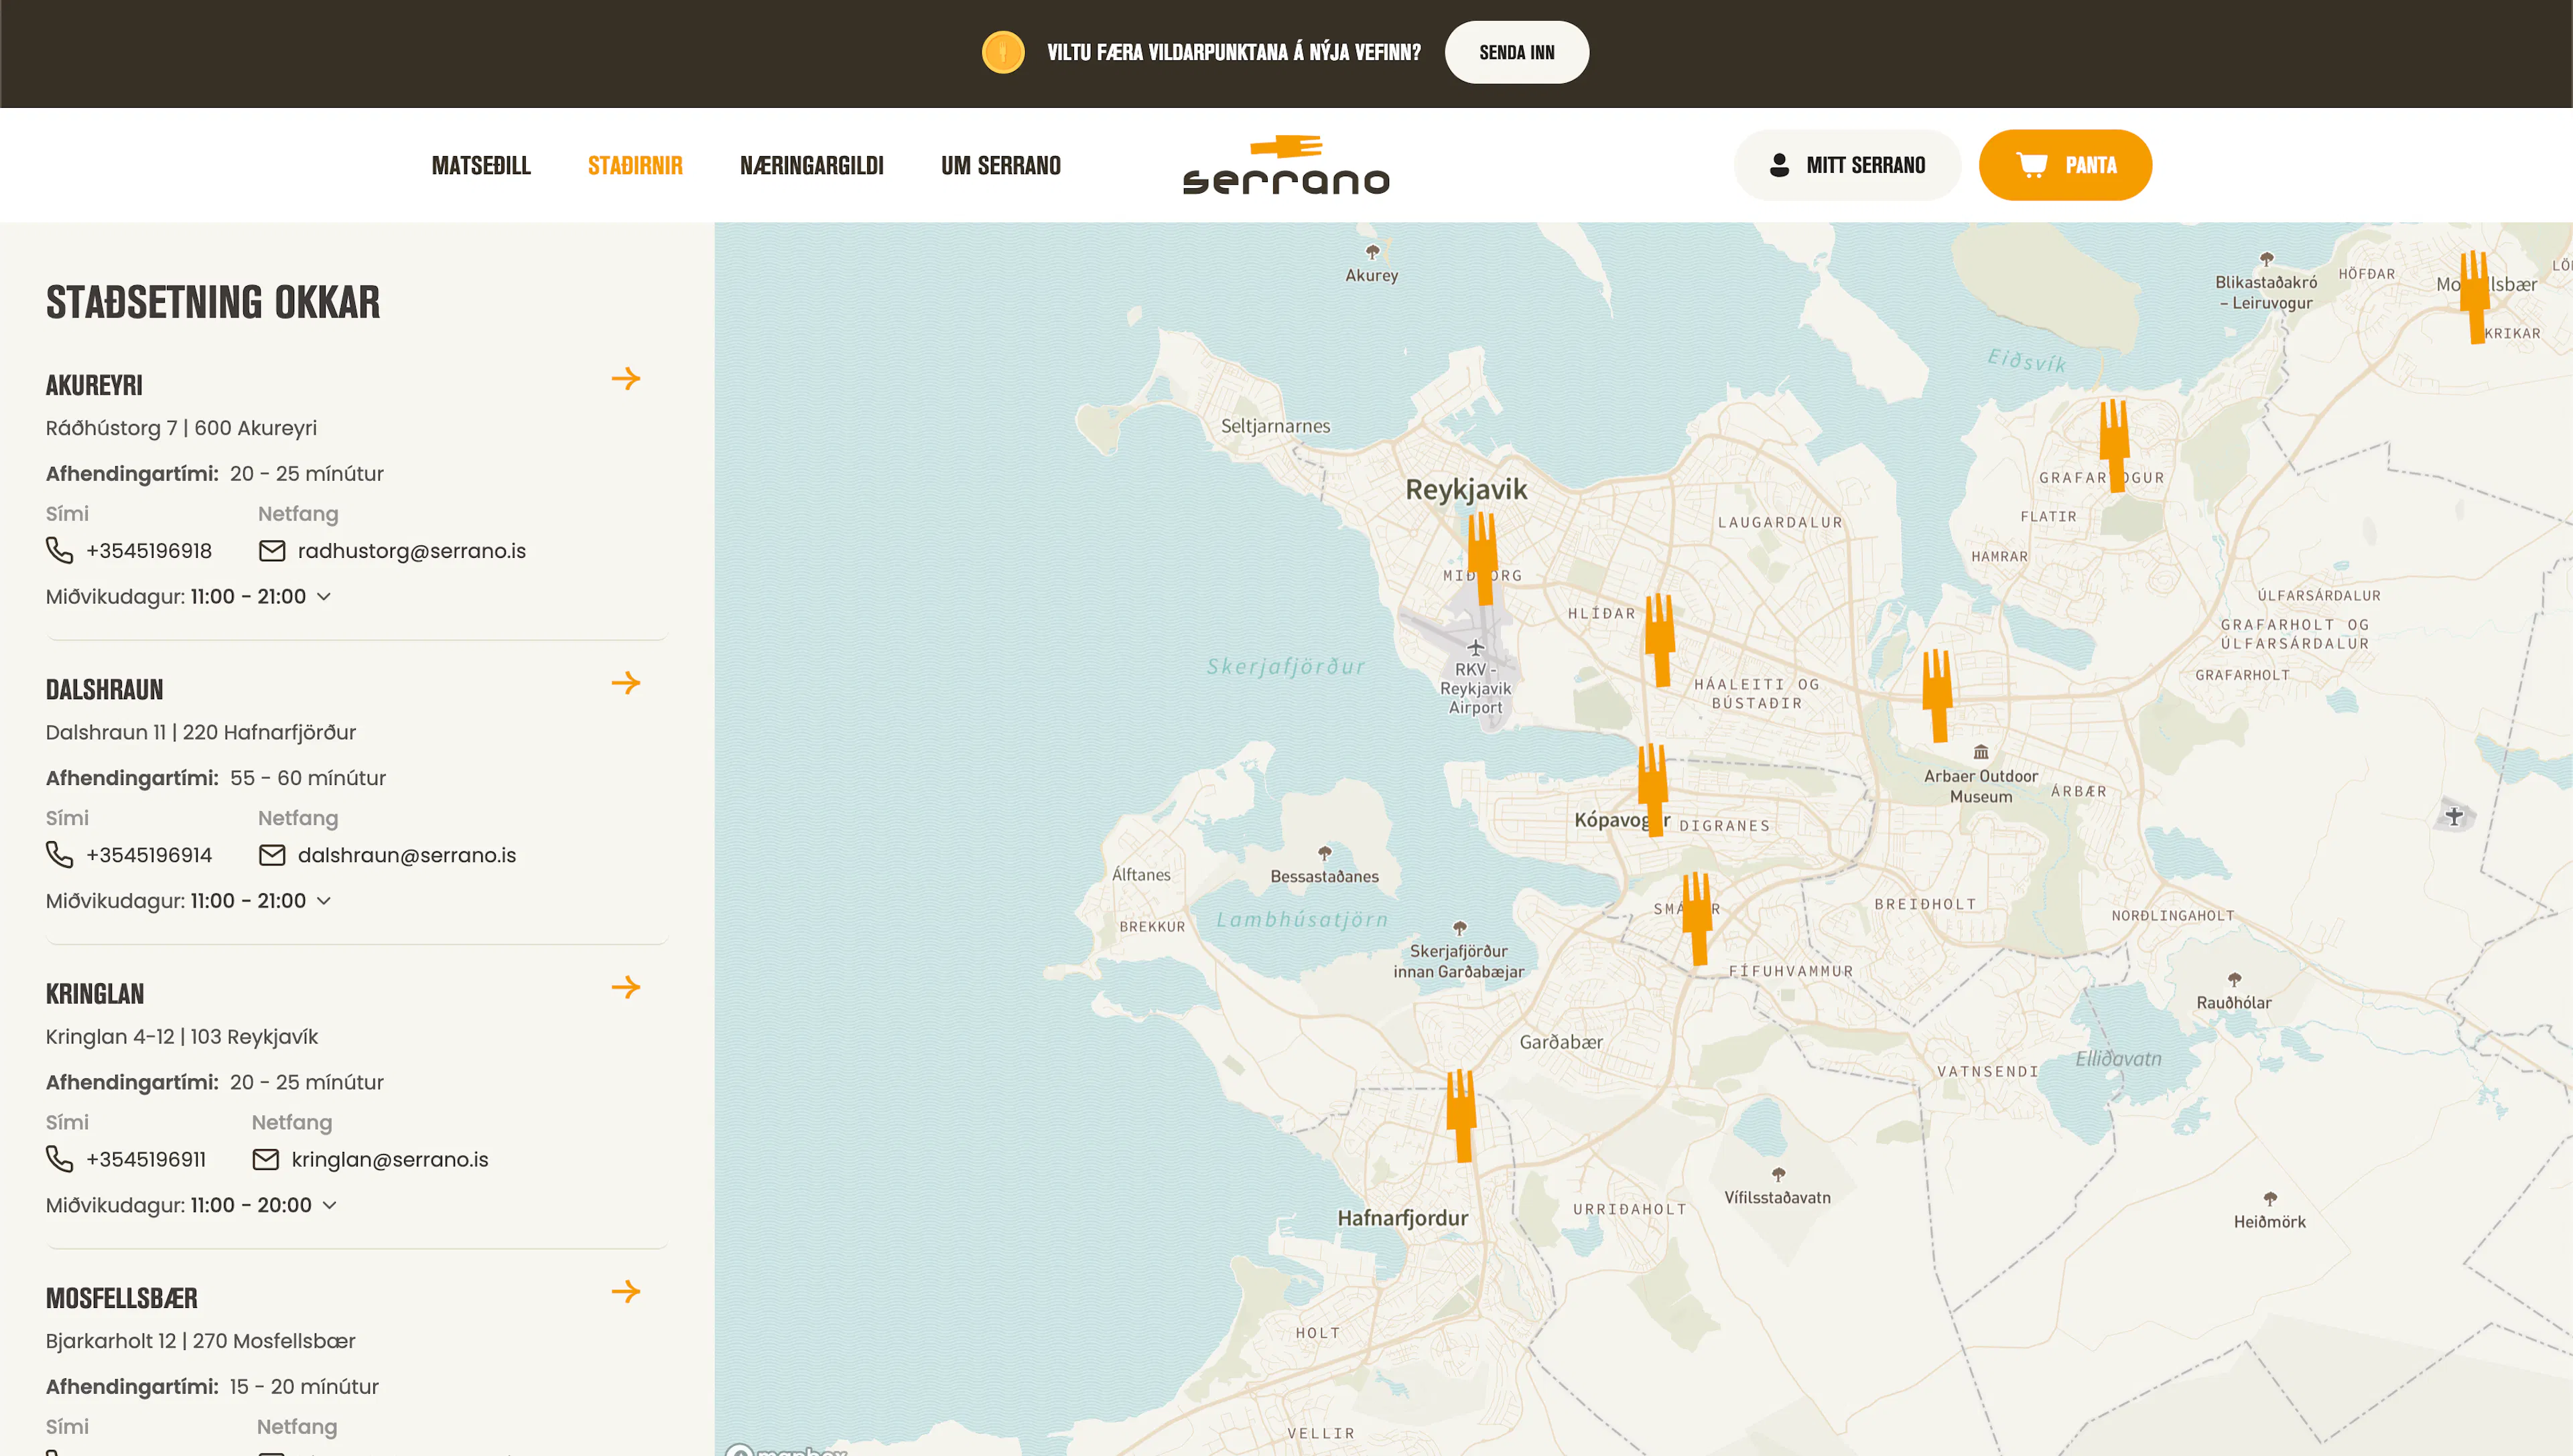Open Akureyri location via arrow icon

(625, 379)
